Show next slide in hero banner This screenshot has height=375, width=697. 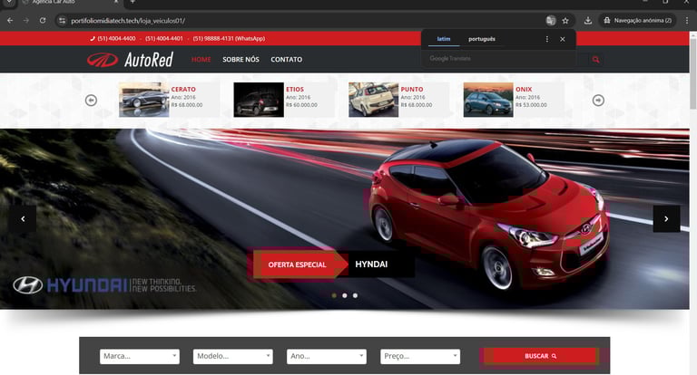pyautogui.click(x=666, y=219)
